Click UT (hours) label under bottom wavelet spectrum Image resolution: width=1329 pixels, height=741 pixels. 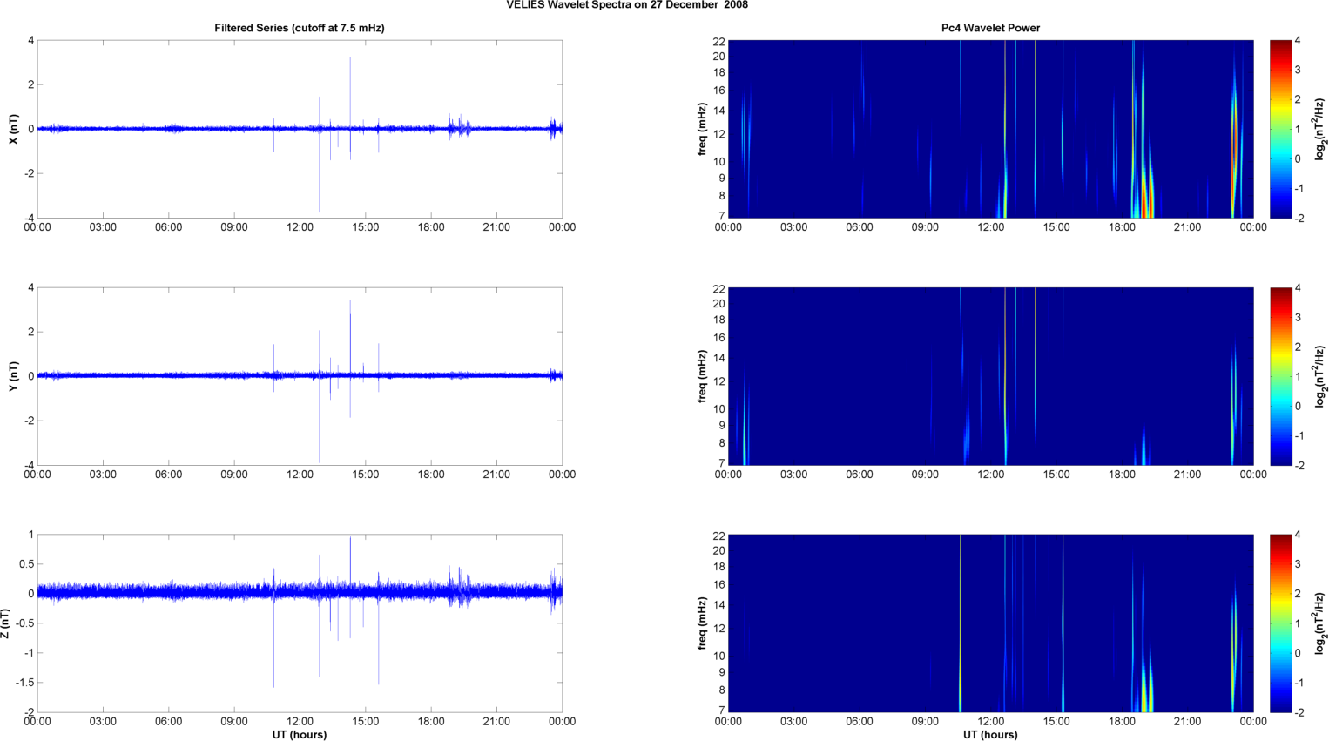click(990, 734)
